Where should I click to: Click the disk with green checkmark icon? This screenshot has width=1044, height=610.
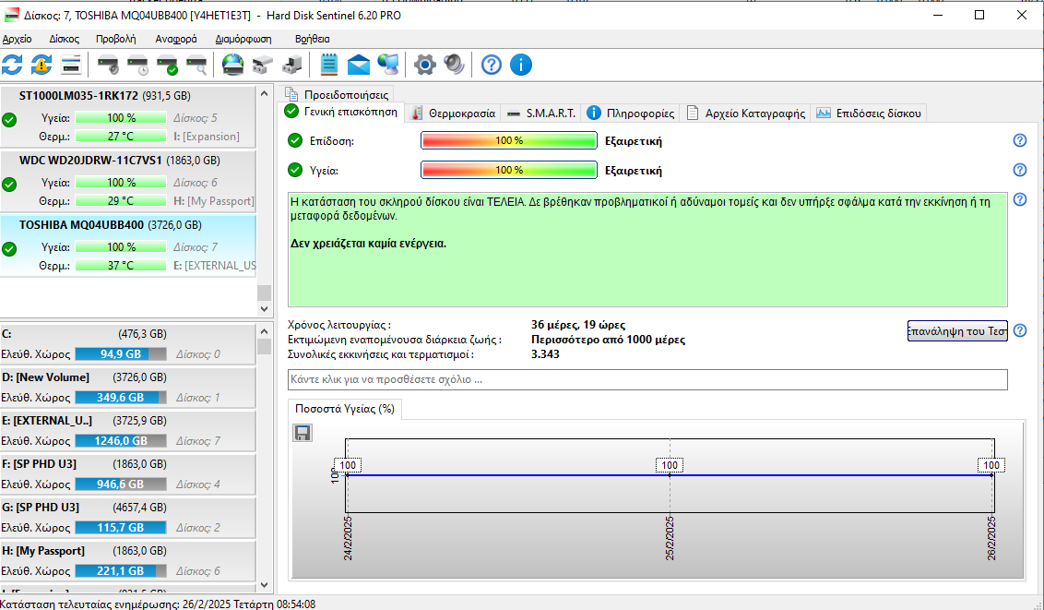pos(167,65)
